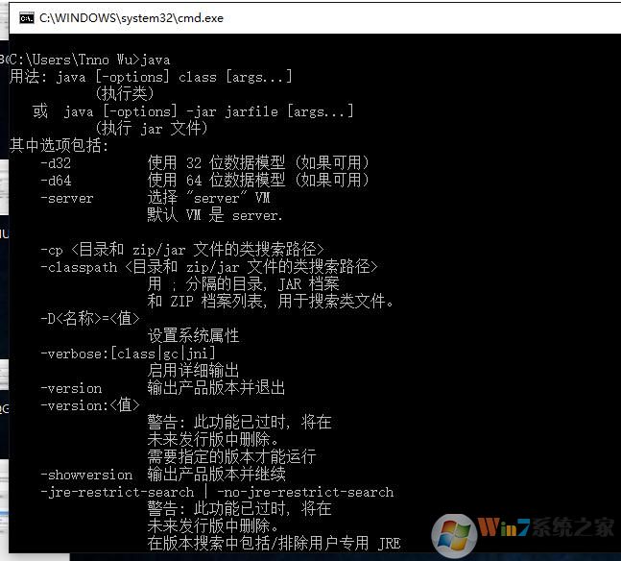Click the text 设置系统属性
Image resolution: width=621 pixels, height=561 pixels.
193,336
